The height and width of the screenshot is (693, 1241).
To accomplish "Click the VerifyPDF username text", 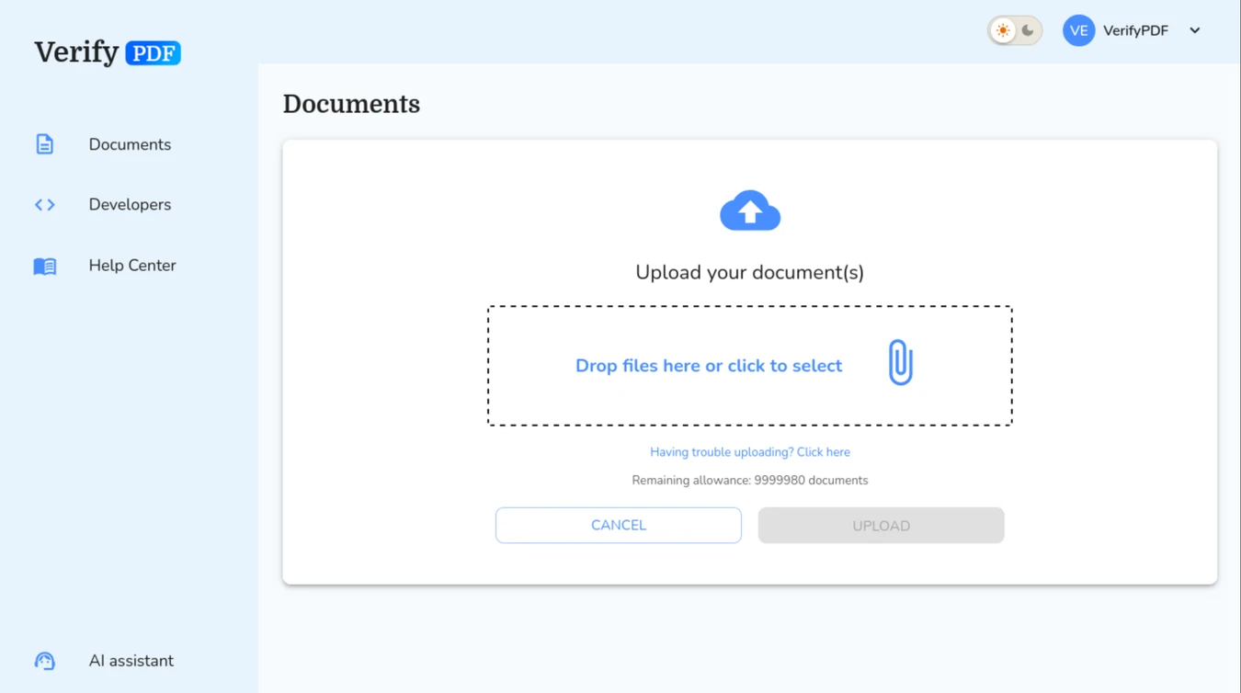I will (1136, 30).
